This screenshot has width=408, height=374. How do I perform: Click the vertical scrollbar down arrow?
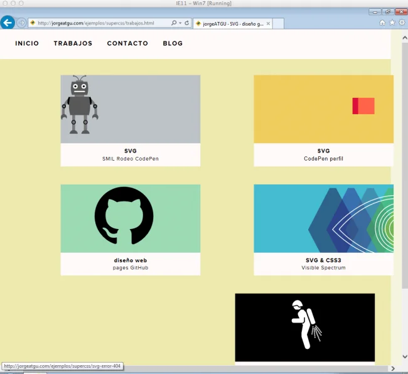[405, 356]
